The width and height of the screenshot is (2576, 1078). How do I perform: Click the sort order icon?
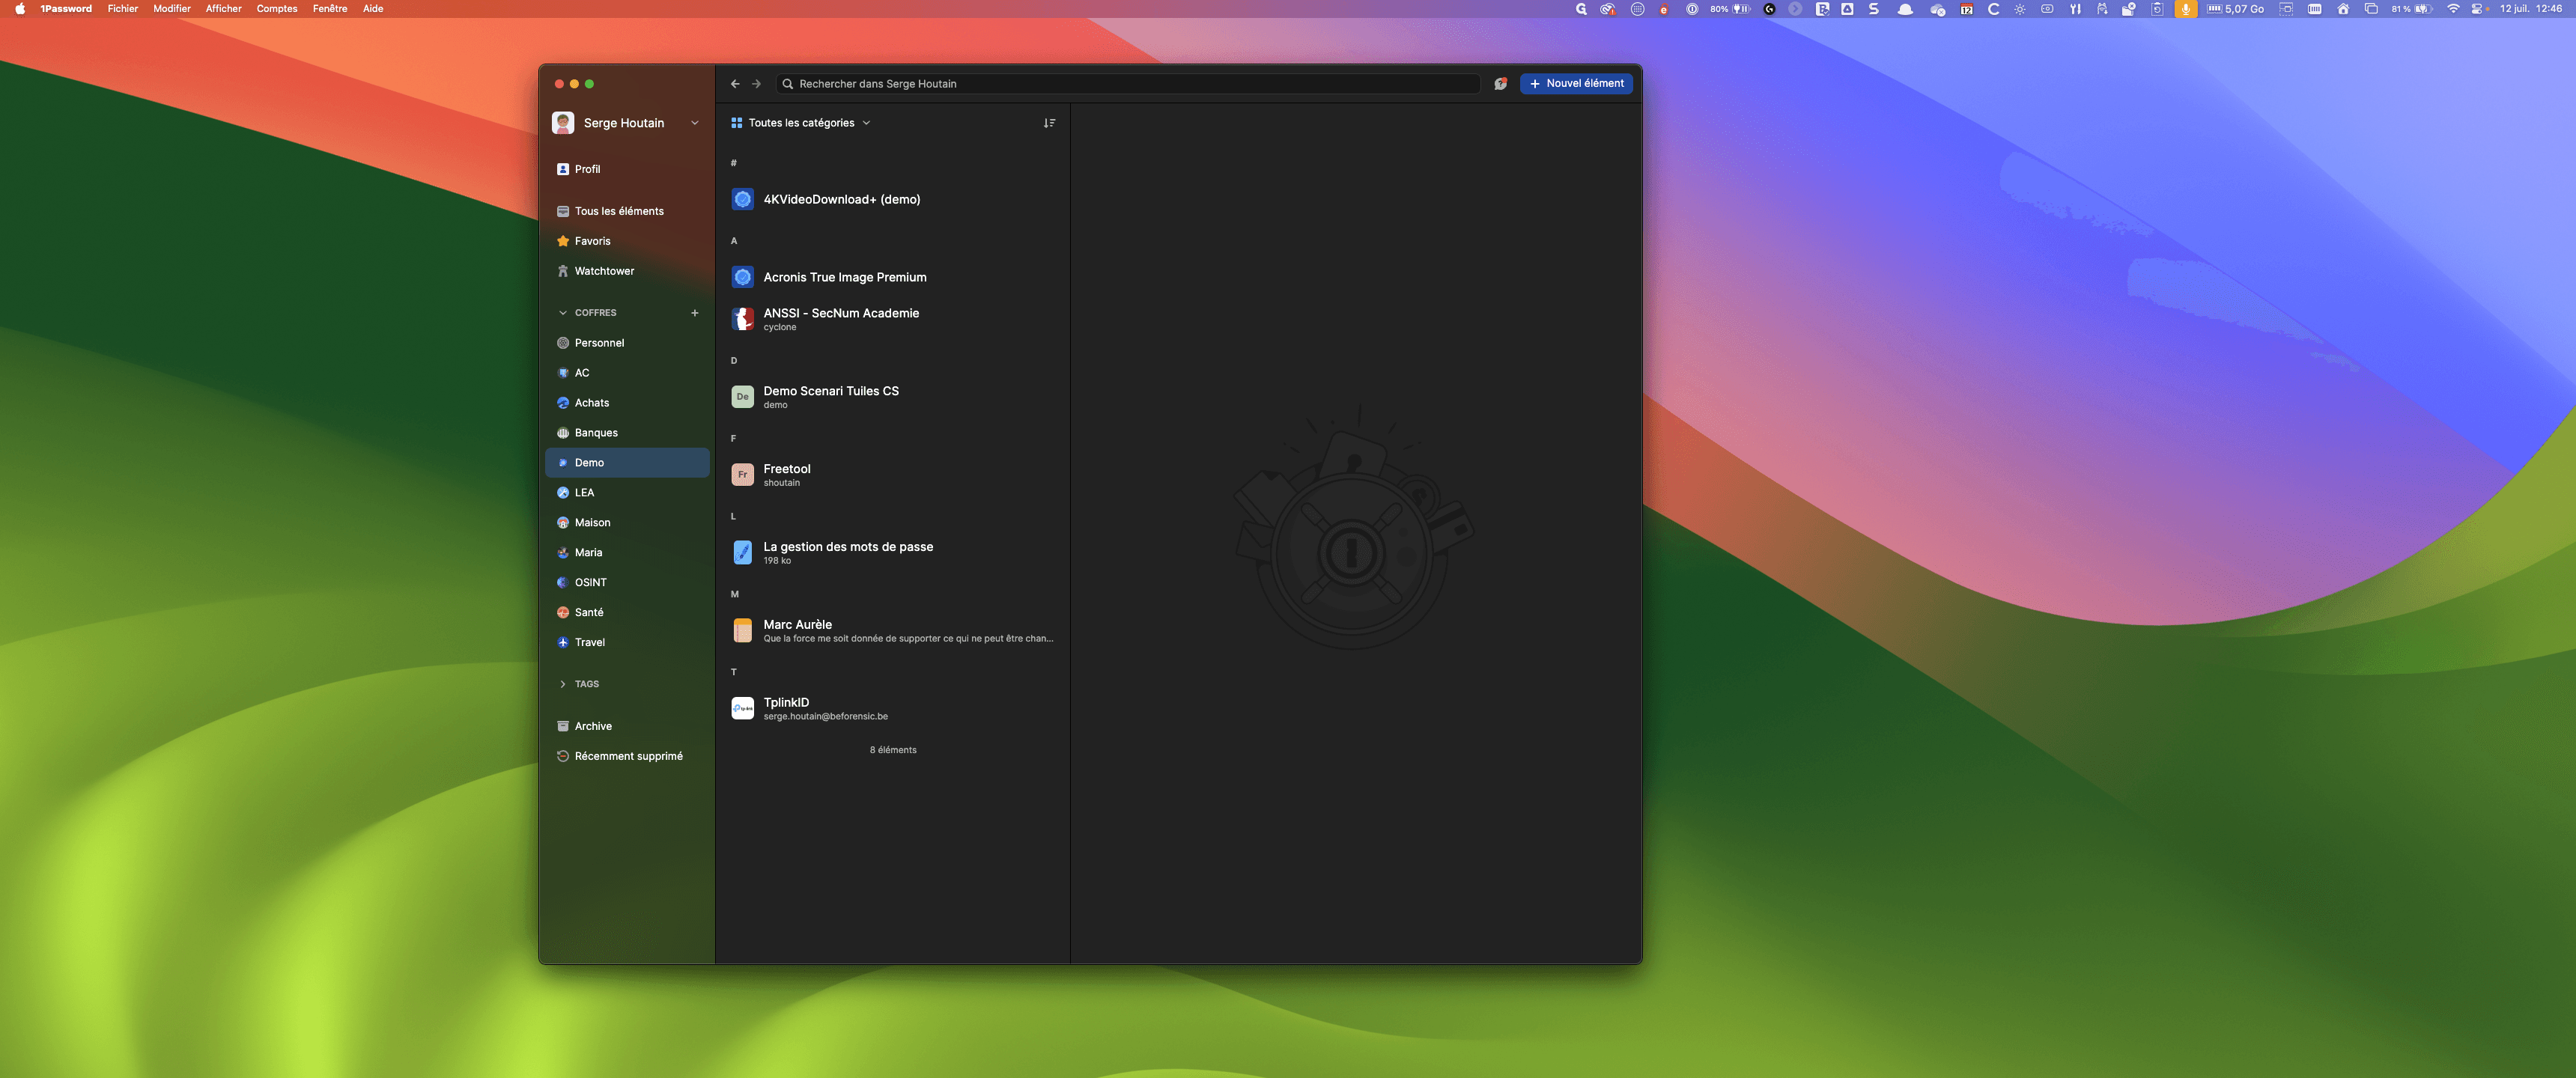click(1049, 123)
